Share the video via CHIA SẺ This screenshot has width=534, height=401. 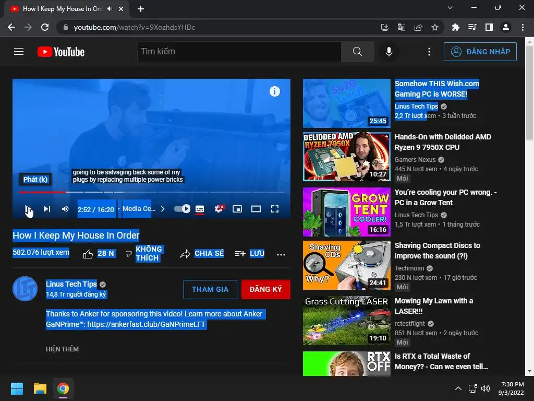[202, 254]
